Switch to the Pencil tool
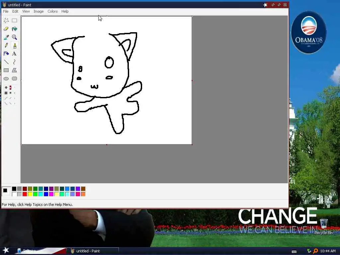Screen dimensions: 340x255 6,45
